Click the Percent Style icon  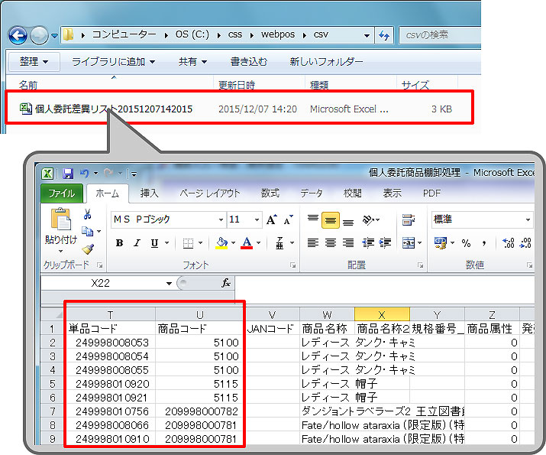(x=464, y=243)
